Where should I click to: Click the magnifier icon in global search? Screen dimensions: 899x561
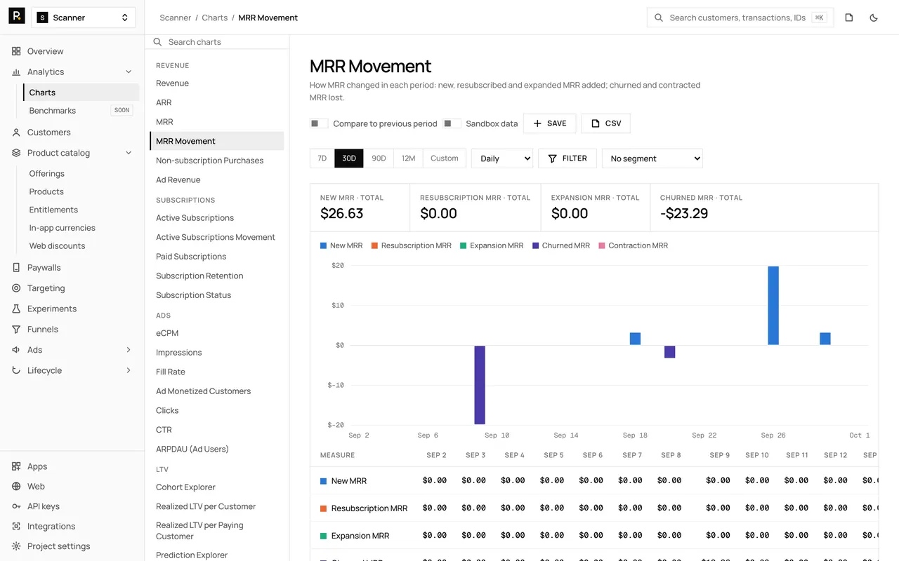(x=659, y=18)
